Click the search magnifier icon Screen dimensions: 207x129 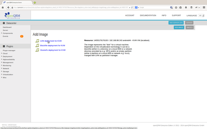click(x=171, y=8)
